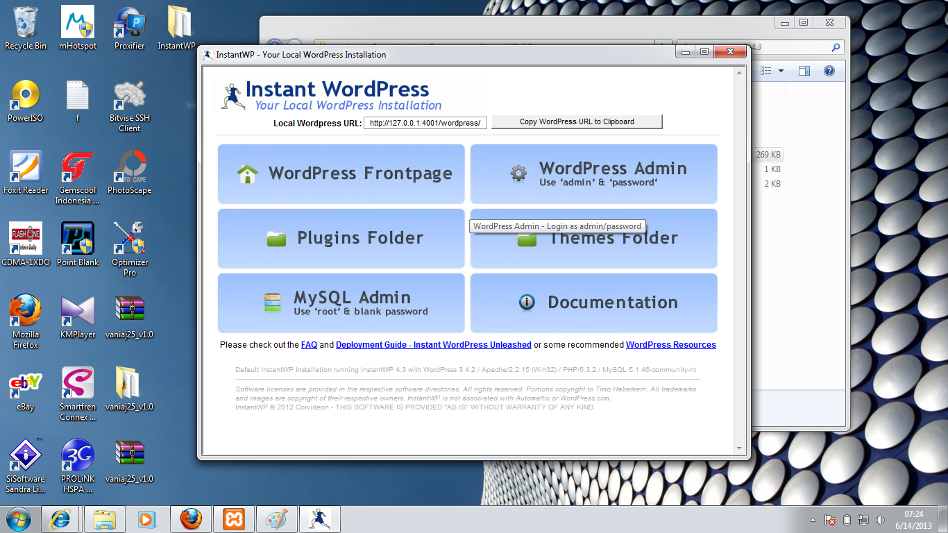The width and height of the screenshot is (948, 533).
Task: Open Paint from the taskbar
Action: click(277, 519)
